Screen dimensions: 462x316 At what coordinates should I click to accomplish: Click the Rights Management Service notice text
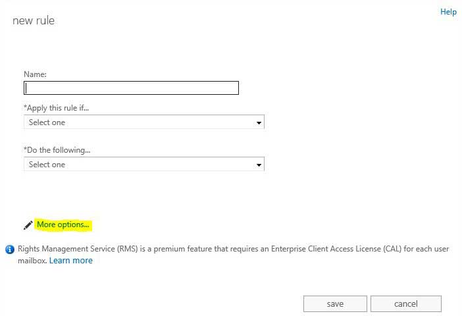[233, 255]
